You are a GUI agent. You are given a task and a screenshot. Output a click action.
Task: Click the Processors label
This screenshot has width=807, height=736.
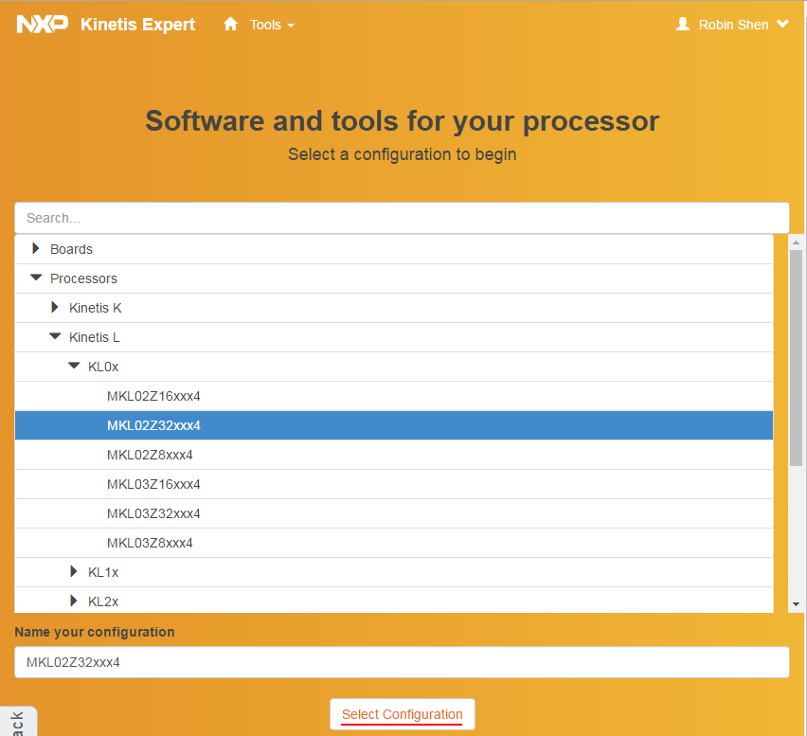coord(83,278)
